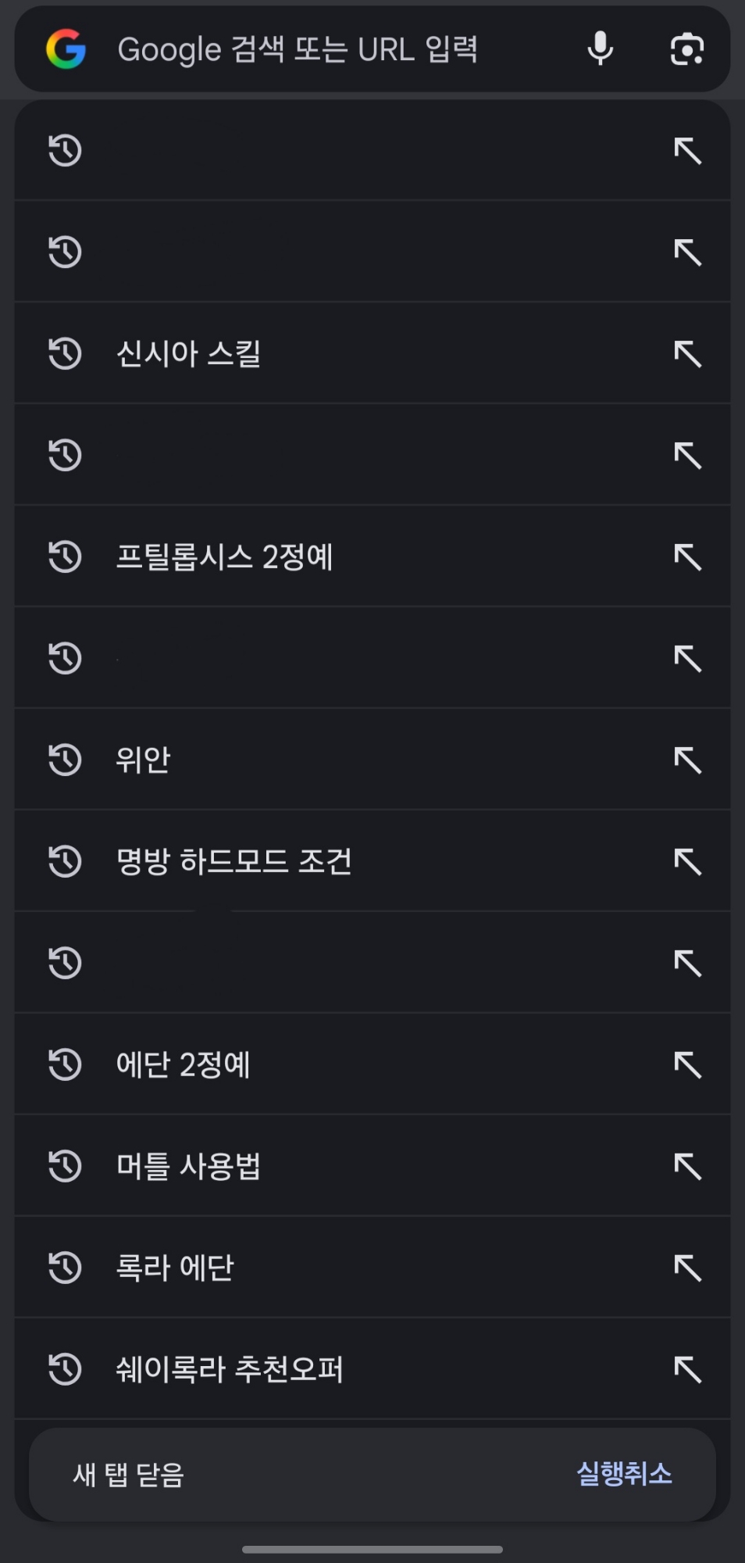This screenshot has height=1563, width=745.
Task: Tap the insert arrow beside 위안
Action: tap(687, 760)
